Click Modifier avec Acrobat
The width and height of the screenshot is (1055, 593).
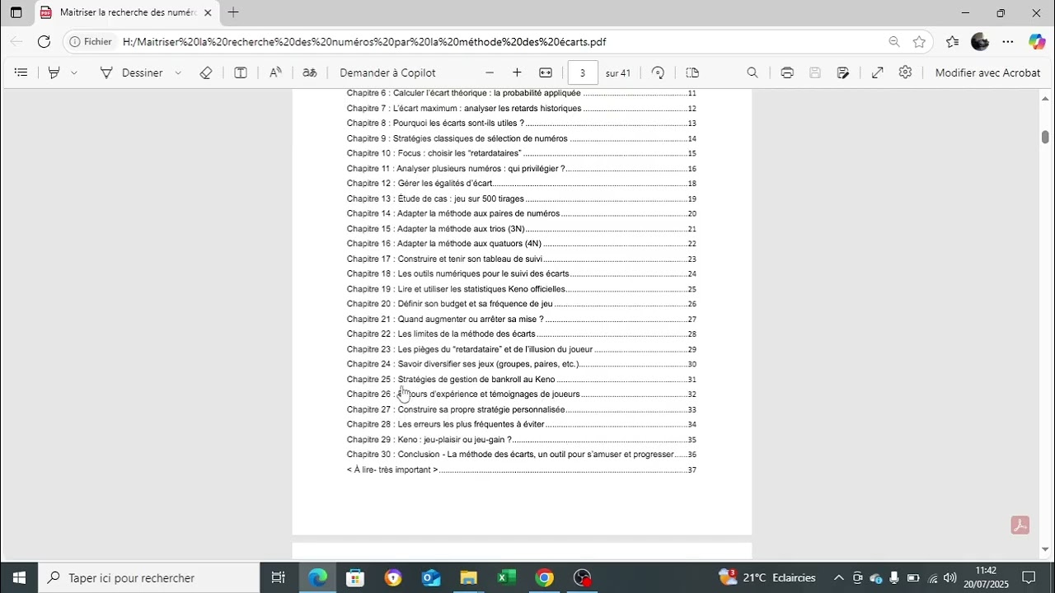[987, 72]
